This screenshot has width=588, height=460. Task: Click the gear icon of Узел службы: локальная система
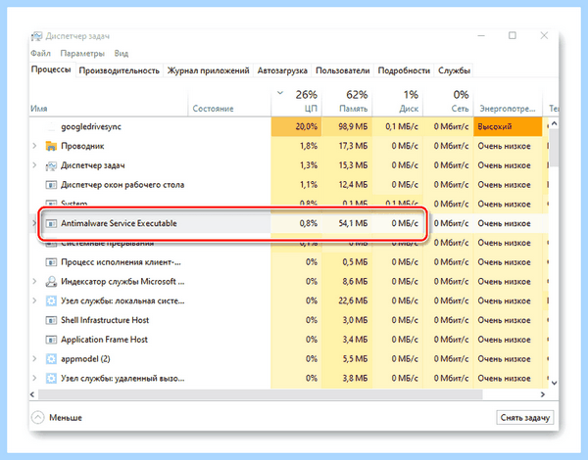(x=51, y=300)
